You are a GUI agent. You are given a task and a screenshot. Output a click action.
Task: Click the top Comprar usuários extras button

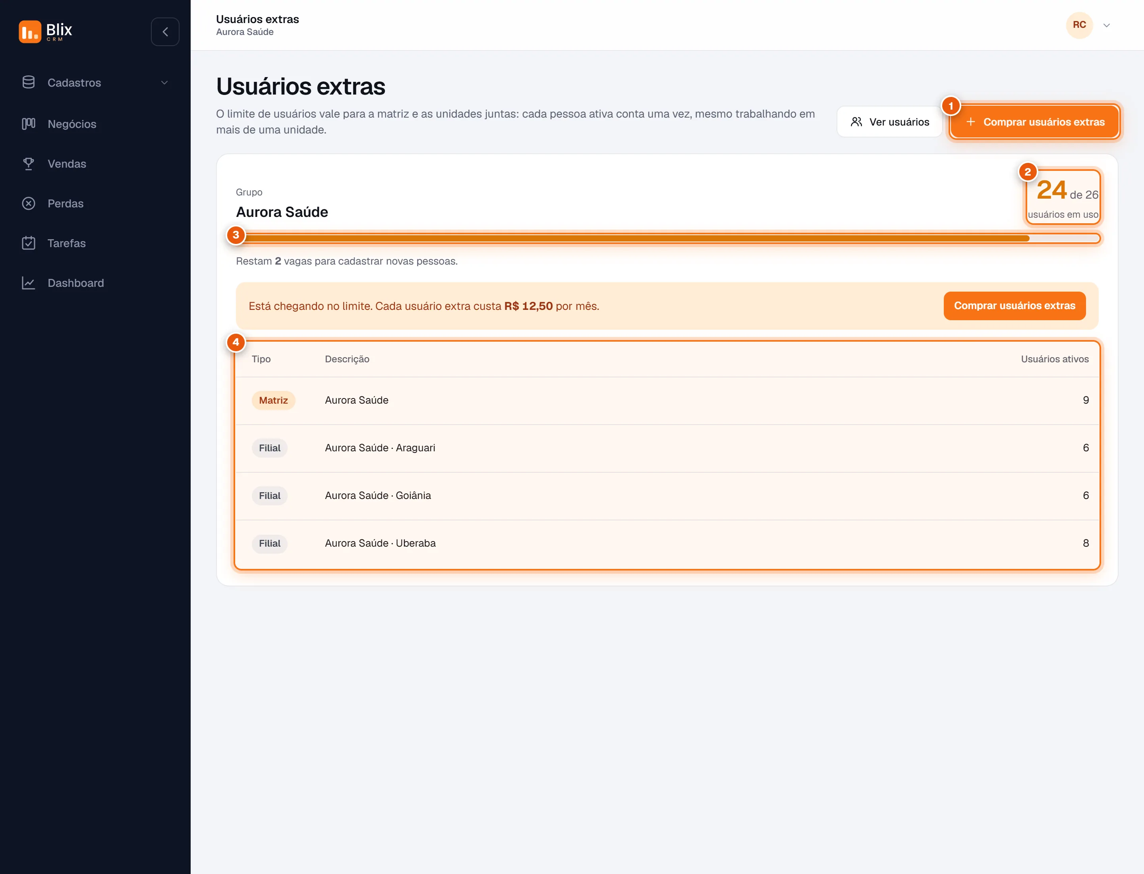tap(1034, 122)
